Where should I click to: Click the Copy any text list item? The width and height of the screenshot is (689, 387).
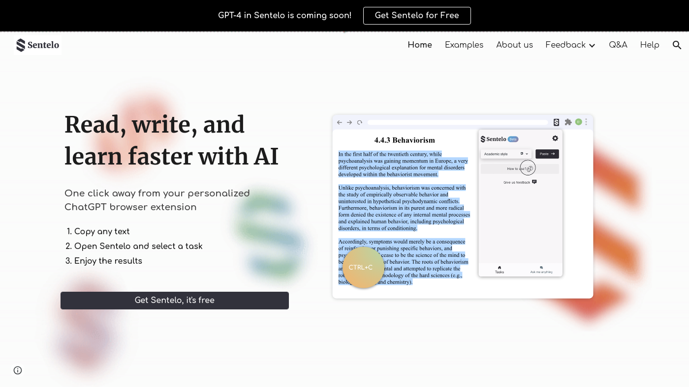point(102,232)
